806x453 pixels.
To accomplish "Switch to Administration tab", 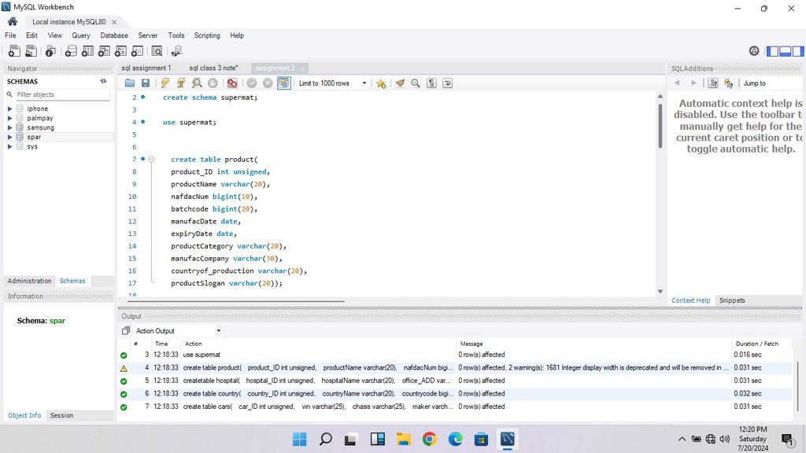I will [29, 281].
